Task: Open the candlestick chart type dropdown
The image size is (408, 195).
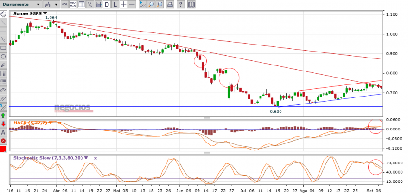Action: tap(51, 5)
